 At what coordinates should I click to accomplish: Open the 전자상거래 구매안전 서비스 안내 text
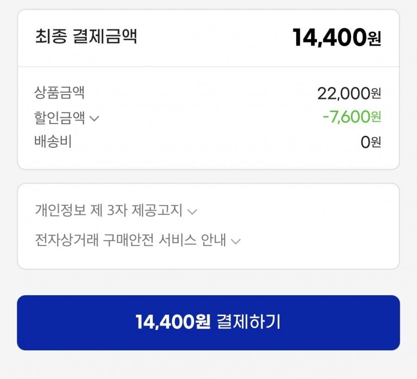click(130, 240)
